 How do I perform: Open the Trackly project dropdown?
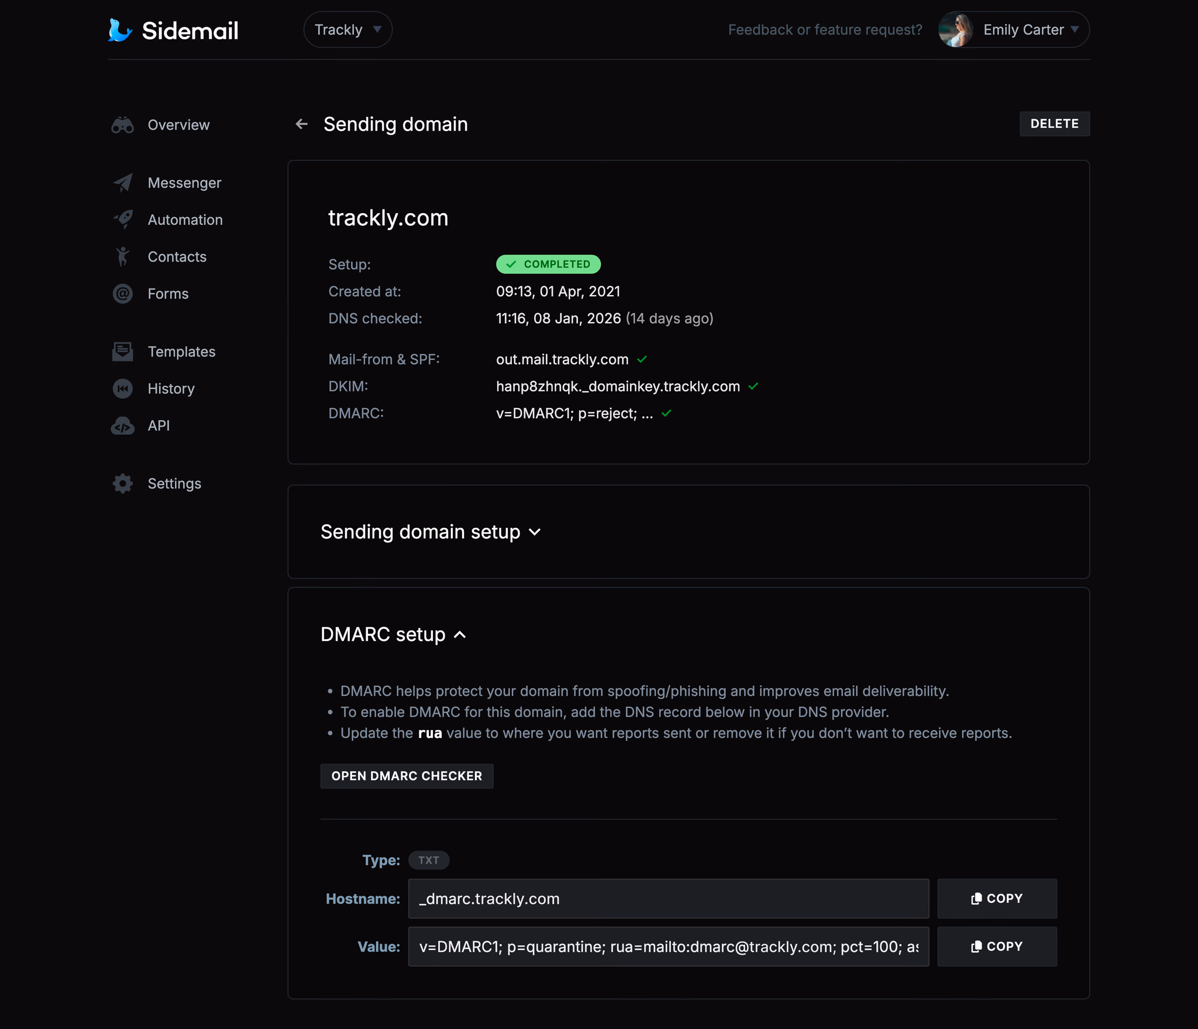coord(347,29)
